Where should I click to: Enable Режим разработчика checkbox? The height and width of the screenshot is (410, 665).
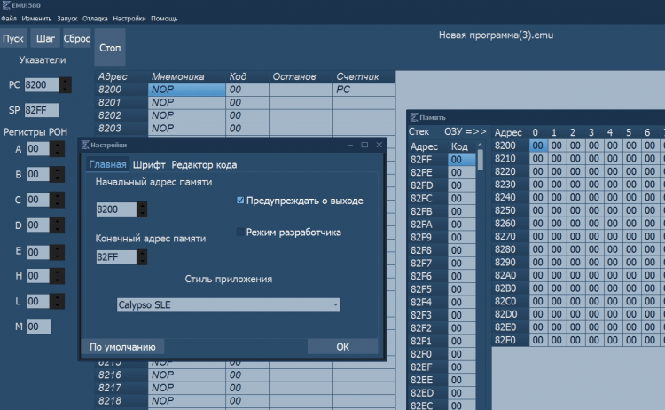pyautogui.click(x=240, y=233)
